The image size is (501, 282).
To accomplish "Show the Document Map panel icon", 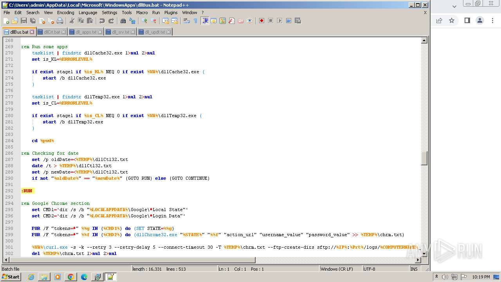I will 223,21.
